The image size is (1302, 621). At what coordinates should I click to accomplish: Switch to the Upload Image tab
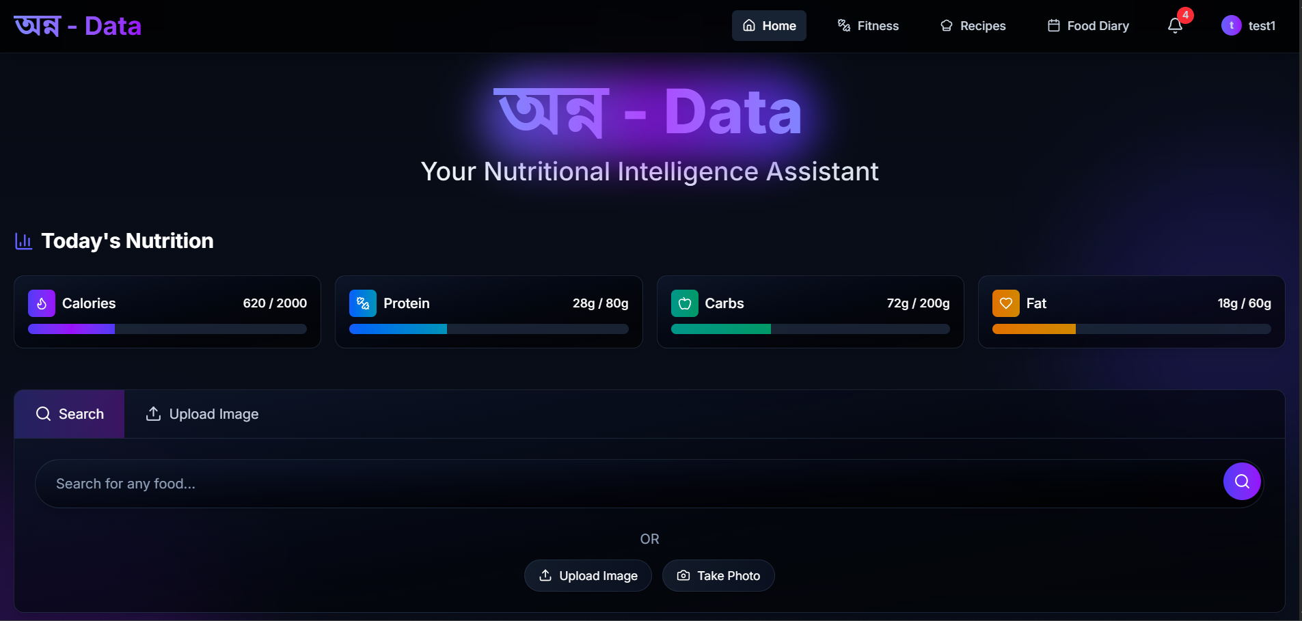[202, 414]
